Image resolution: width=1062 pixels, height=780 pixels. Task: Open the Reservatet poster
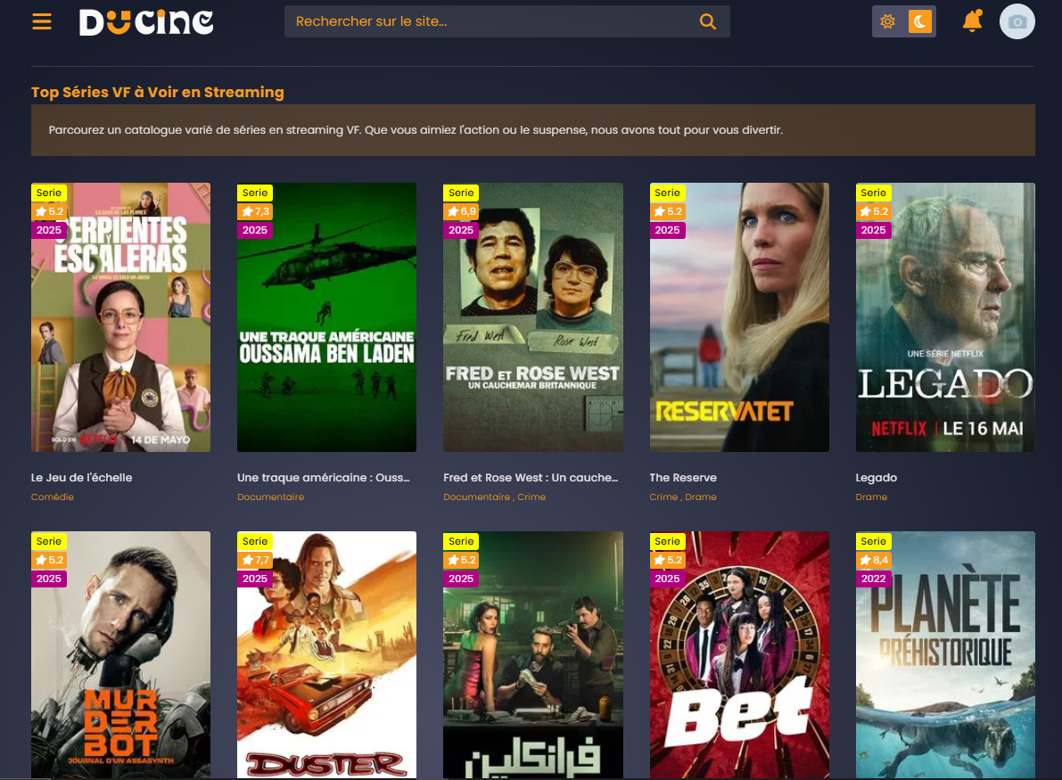(739, 316)
